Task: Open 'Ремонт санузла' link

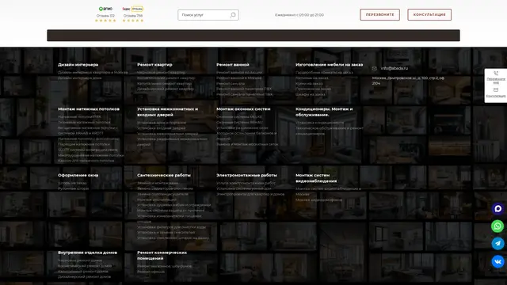Action: (231, 83)
